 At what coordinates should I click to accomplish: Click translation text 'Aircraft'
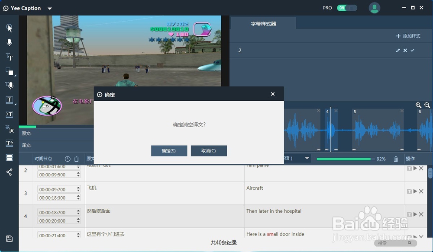pos(255,188)
